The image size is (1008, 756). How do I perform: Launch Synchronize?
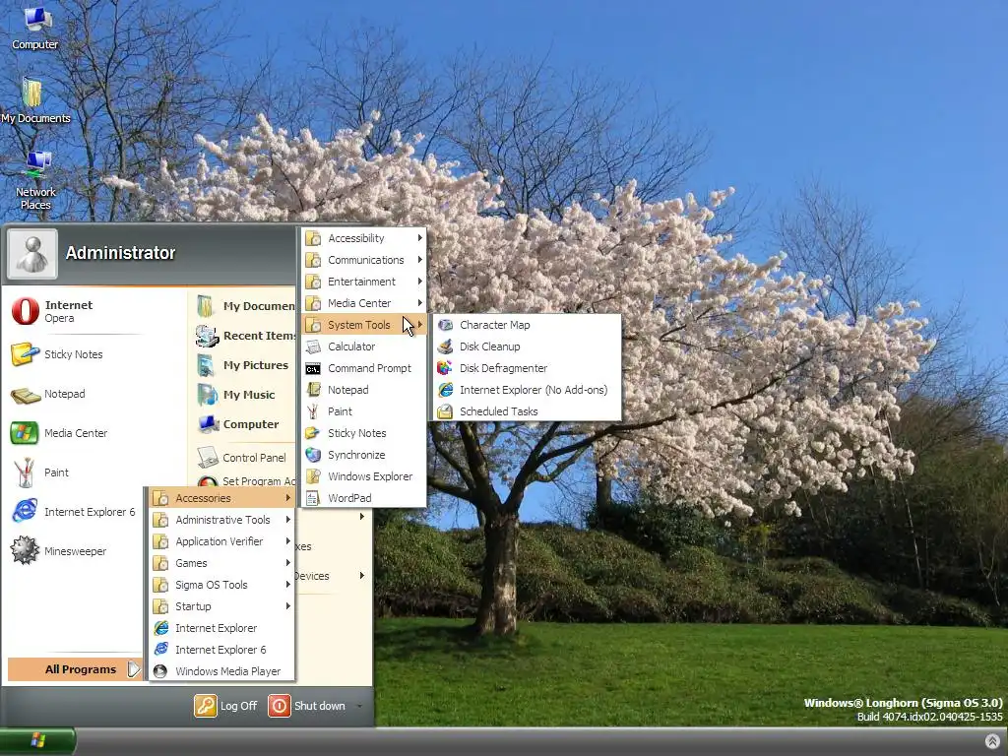pyautogui.click(x=363, y=455)
